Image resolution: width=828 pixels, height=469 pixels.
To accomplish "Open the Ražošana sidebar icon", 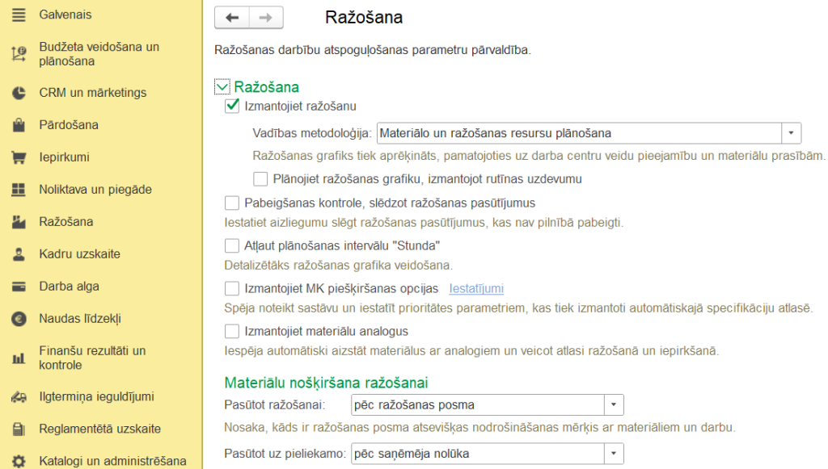I will [18, 220].
